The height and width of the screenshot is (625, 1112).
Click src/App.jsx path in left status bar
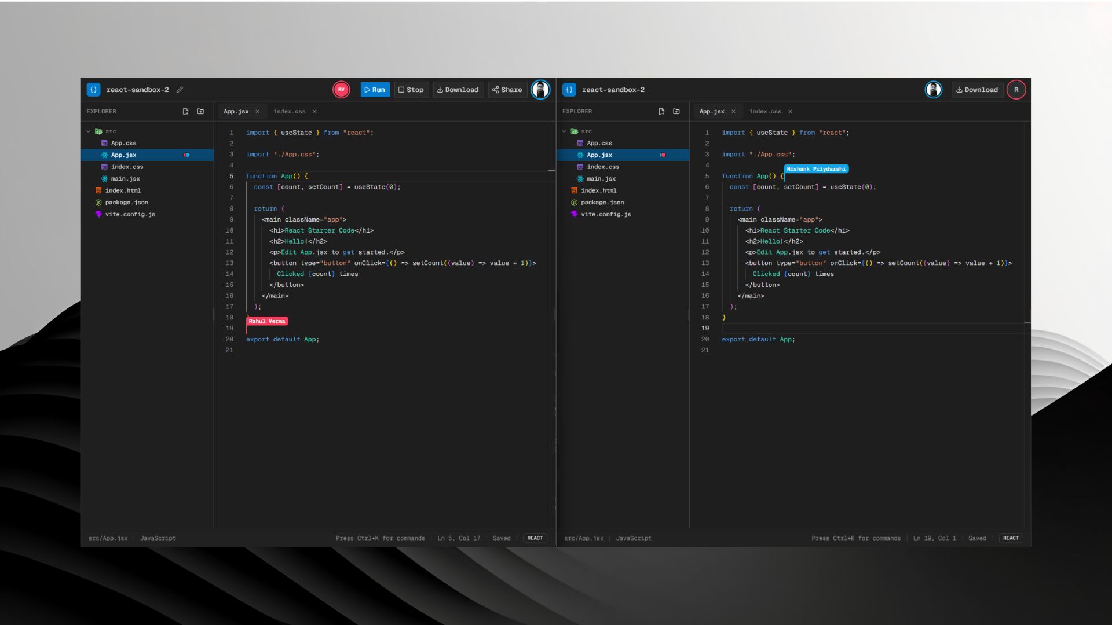click(x=108, y=538)
